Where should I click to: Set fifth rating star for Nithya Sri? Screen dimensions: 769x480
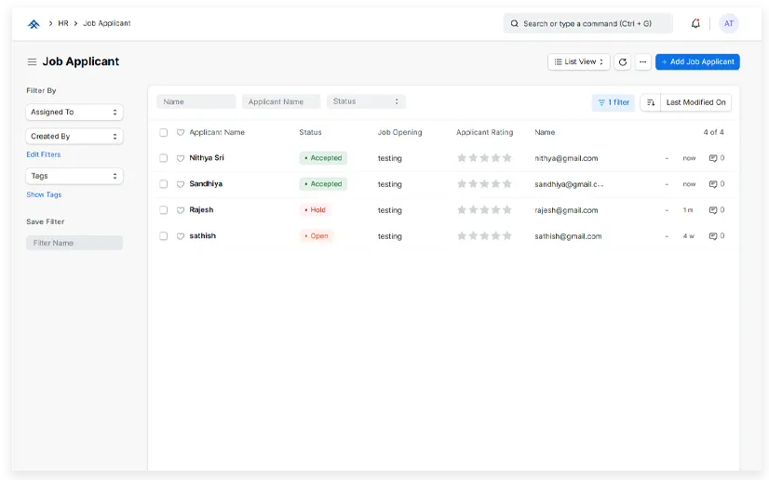click(x=507, y=158)
